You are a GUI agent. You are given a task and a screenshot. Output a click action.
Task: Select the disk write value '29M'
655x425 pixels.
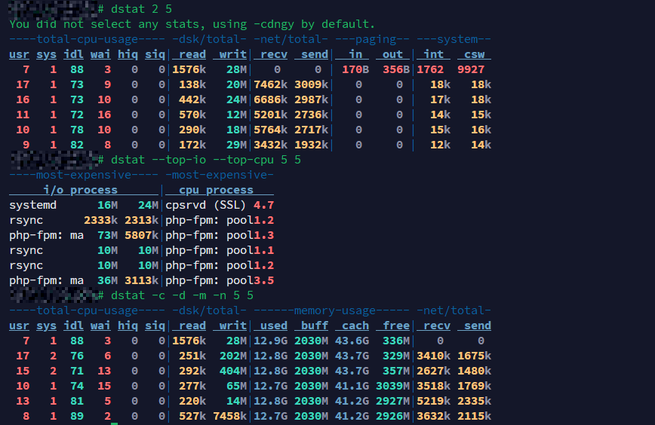click(x=236, y=145)
